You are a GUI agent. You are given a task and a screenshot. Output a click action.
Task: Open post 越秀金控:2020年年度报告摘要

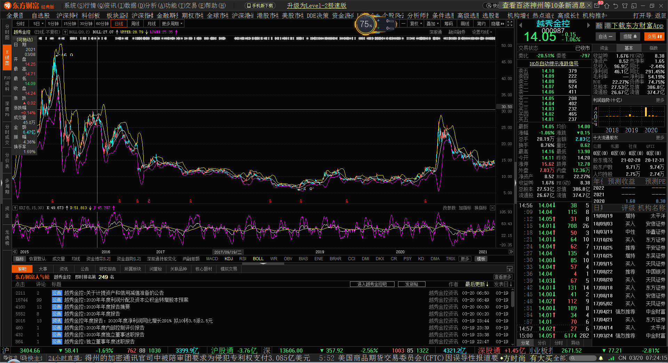[97, 307]
